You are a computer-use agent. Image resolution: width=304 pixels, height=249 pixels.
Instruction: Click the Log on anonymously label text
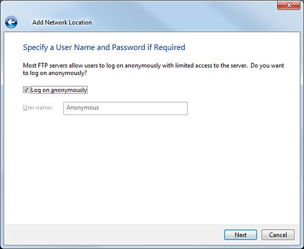[x=59, y=90]
